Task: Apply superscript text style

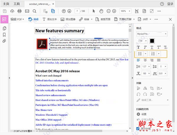Action: click(159, 47)
